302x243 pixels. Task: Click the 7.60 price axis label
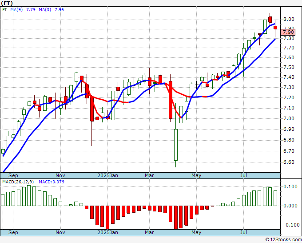coord(289,57)
